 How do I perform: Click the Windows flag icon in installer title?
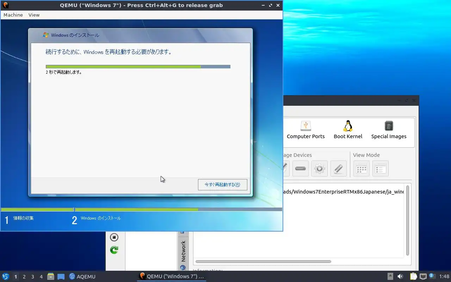45,35
